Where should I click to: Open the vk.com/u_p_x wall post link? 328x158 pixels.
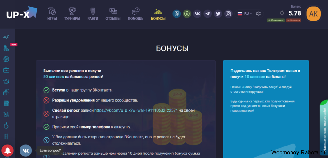136,110
